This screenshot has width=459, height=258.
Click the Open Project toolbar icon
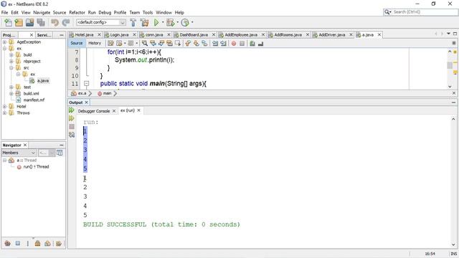point(29,22)
